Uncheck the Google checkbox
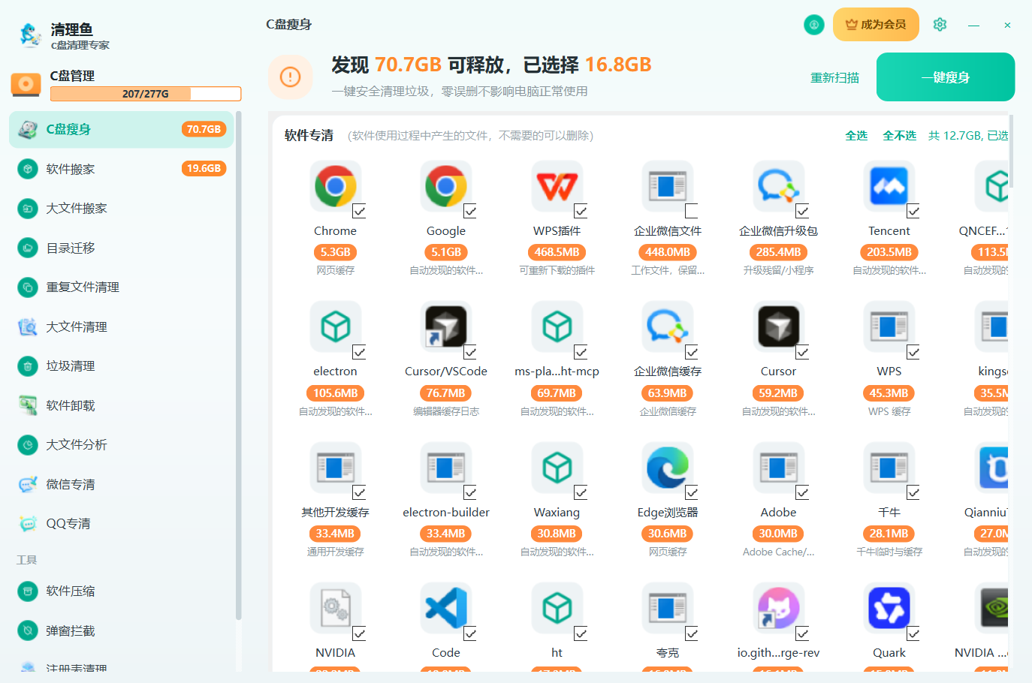 (x=470, y=211)
